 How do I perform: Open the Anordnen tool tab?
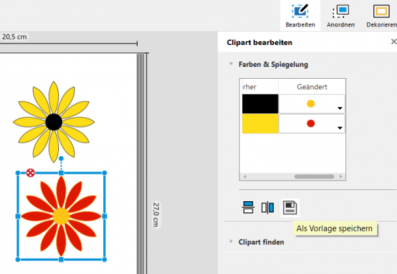341,16
